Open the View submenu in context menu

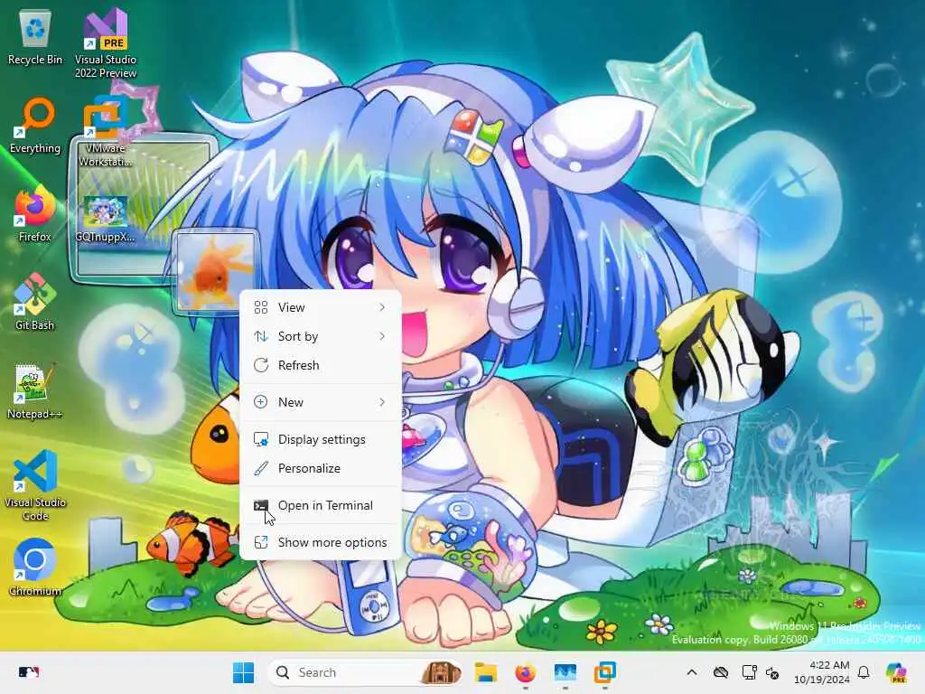(321, 307)
